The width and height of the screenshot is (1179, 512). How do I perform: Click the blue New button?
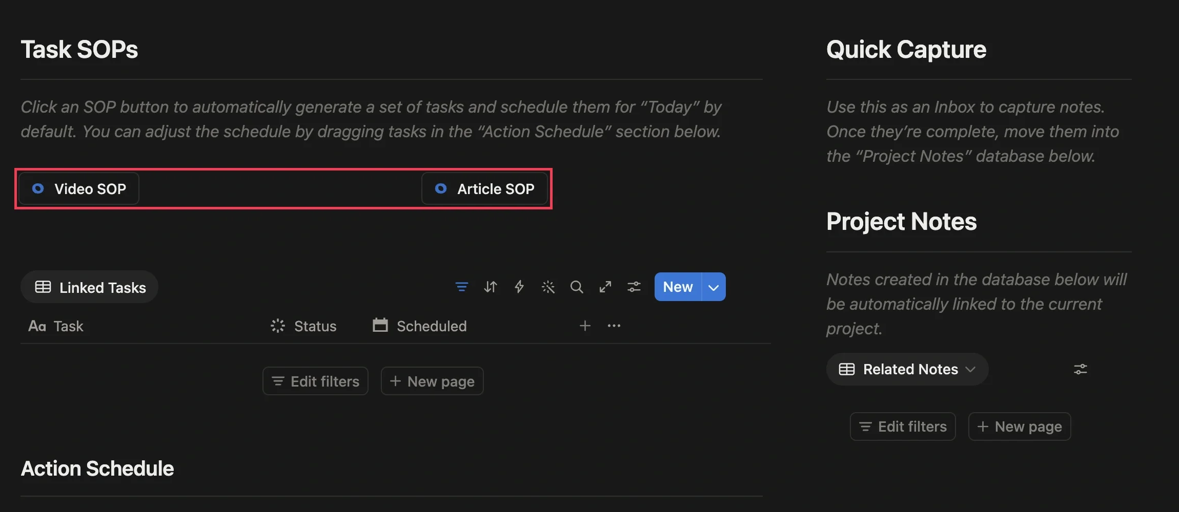[678, 287]
